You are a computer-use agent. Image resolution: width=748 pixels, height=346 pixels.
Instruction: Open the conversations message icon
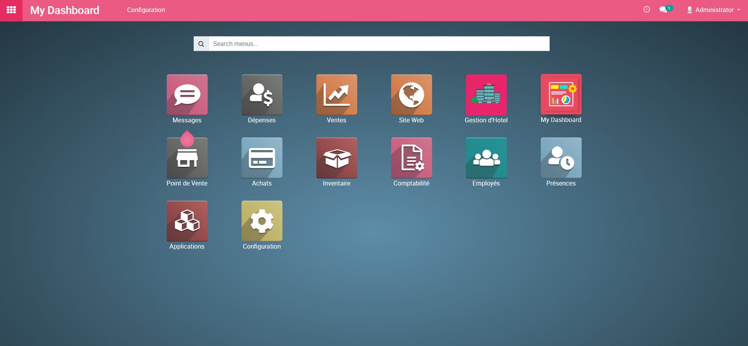663,10
